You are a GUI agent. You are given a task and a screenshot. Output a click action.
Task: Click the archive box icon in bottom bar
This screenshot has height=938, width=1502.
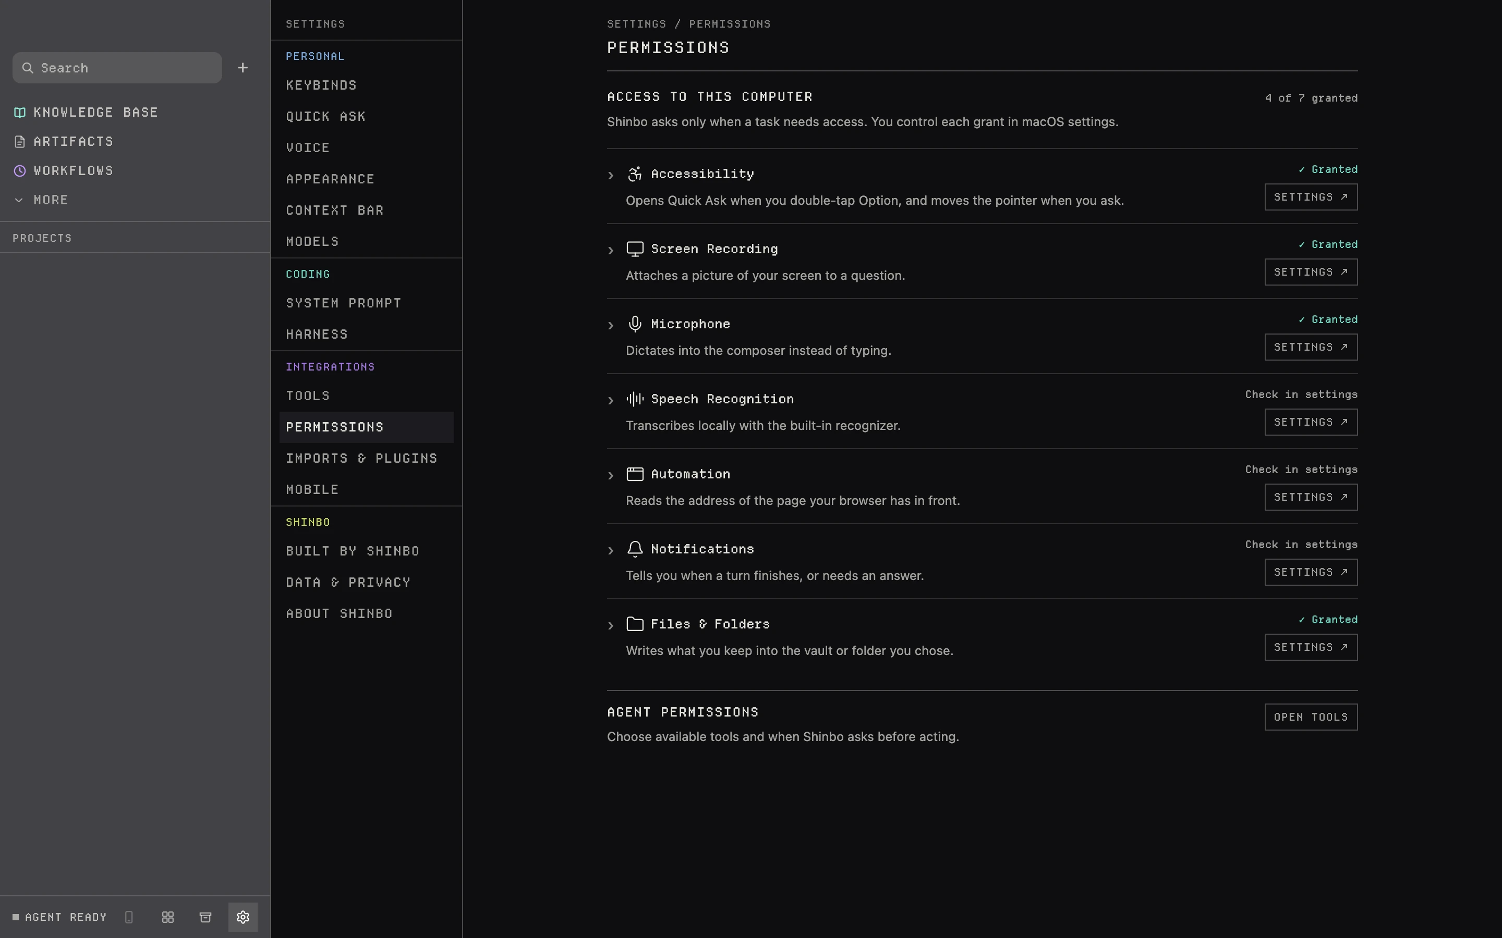coord(205,917)
